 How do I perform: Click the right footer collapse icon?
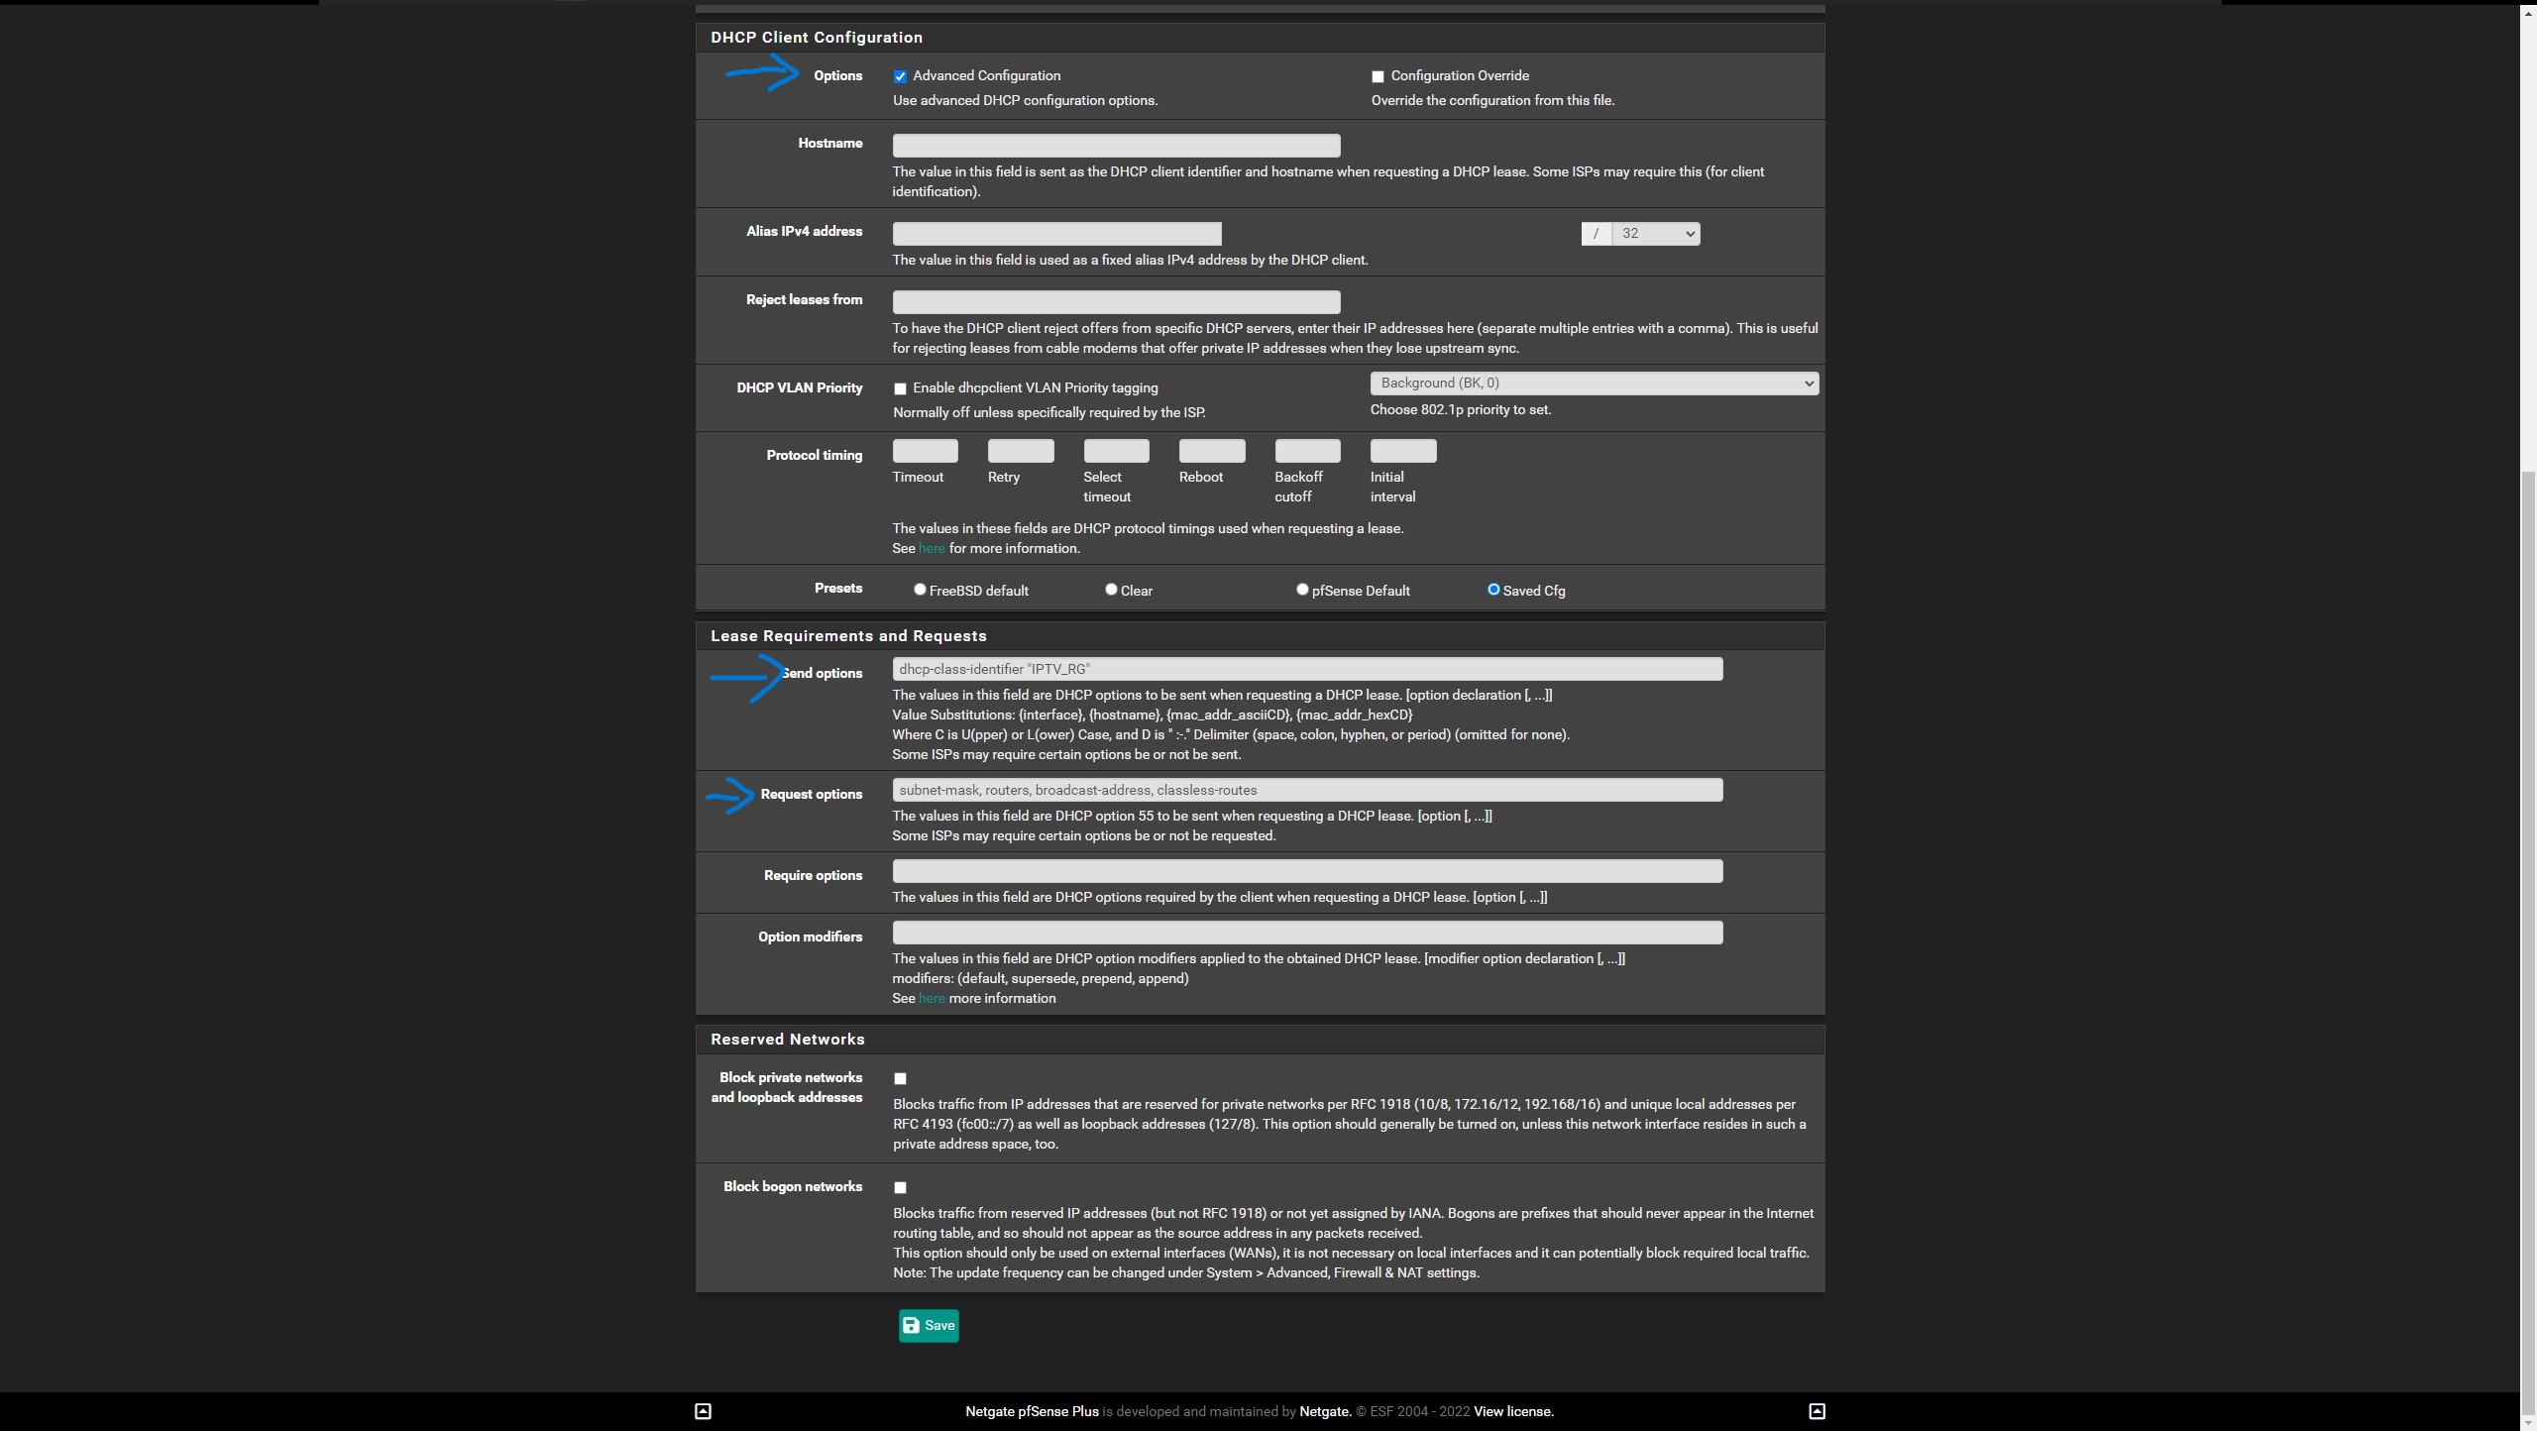pos(1817,1411)
